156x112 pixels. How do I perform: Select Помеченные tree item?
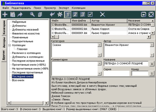pos(20,37)
